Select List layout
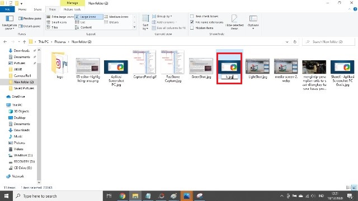The image size is (358, 201). click(81, 22)
